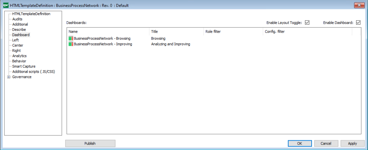Apply changes with the Apply button
The height and width of the screenshot is (150, 368).
(x=352, y=143)
